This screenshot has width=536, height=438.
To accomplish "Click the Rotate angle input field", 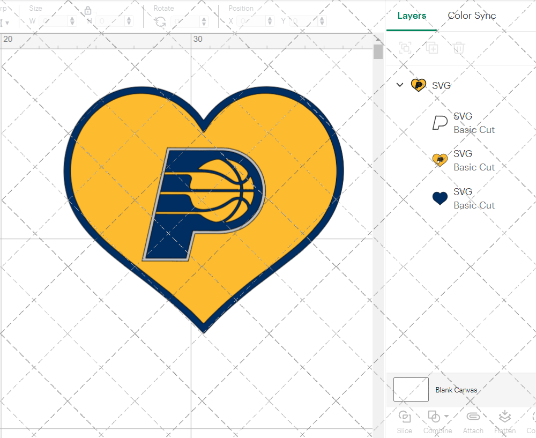I will (185, 21).
